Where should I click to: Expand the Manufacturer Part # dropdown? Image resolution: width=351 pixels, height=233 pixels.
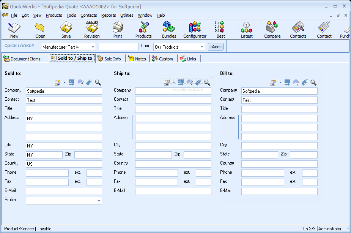click(93, 47)
